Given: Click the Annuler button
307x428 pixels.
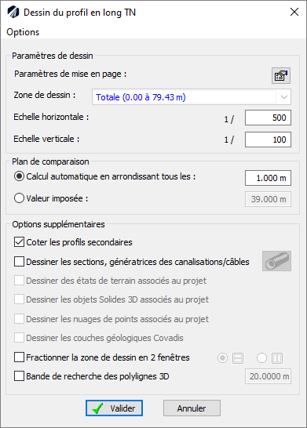Looking at the screenshot, I should click(192, 408).
